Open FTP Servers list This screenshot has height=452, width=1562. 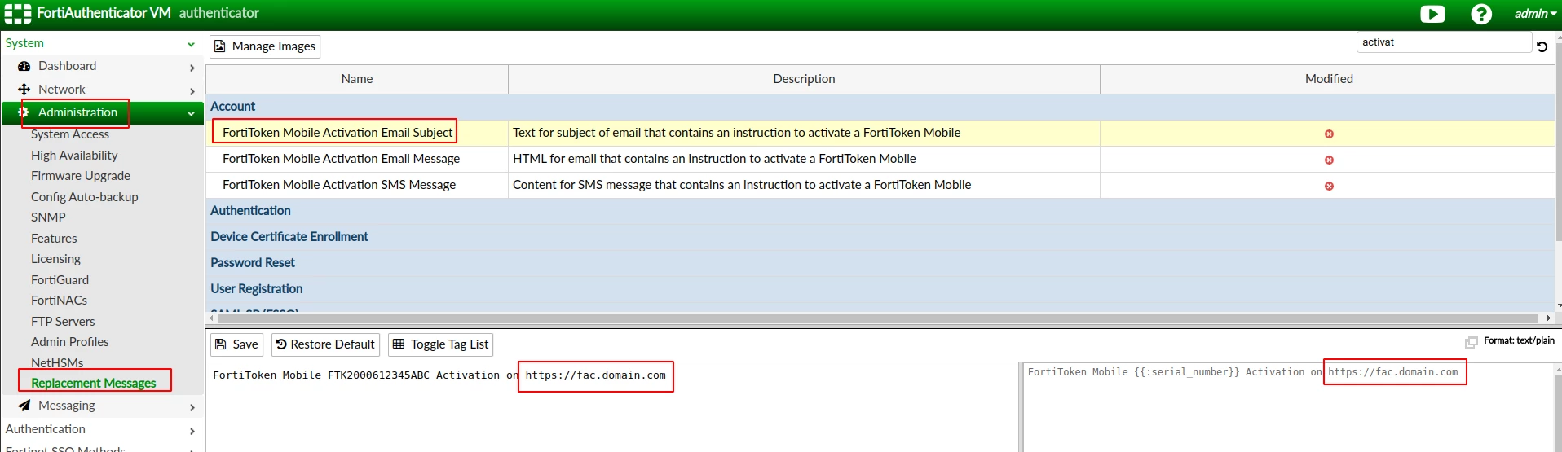coord(63,322)
